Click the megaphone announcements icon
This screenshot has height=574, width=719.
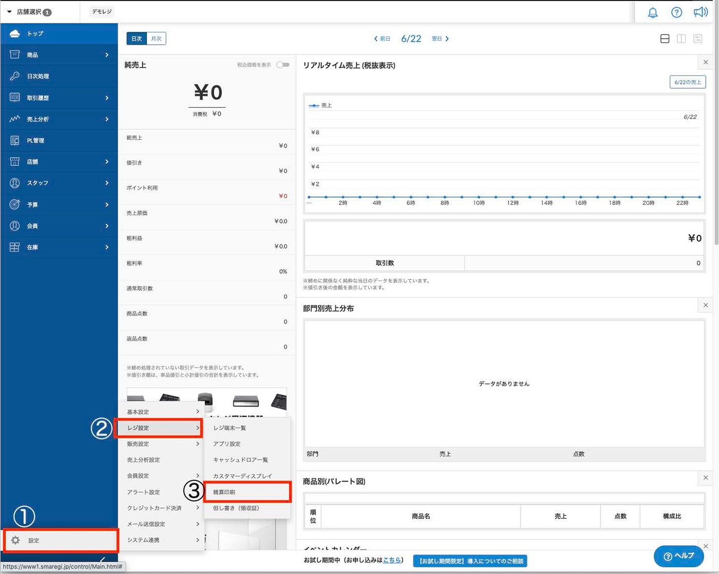[701, 12]
